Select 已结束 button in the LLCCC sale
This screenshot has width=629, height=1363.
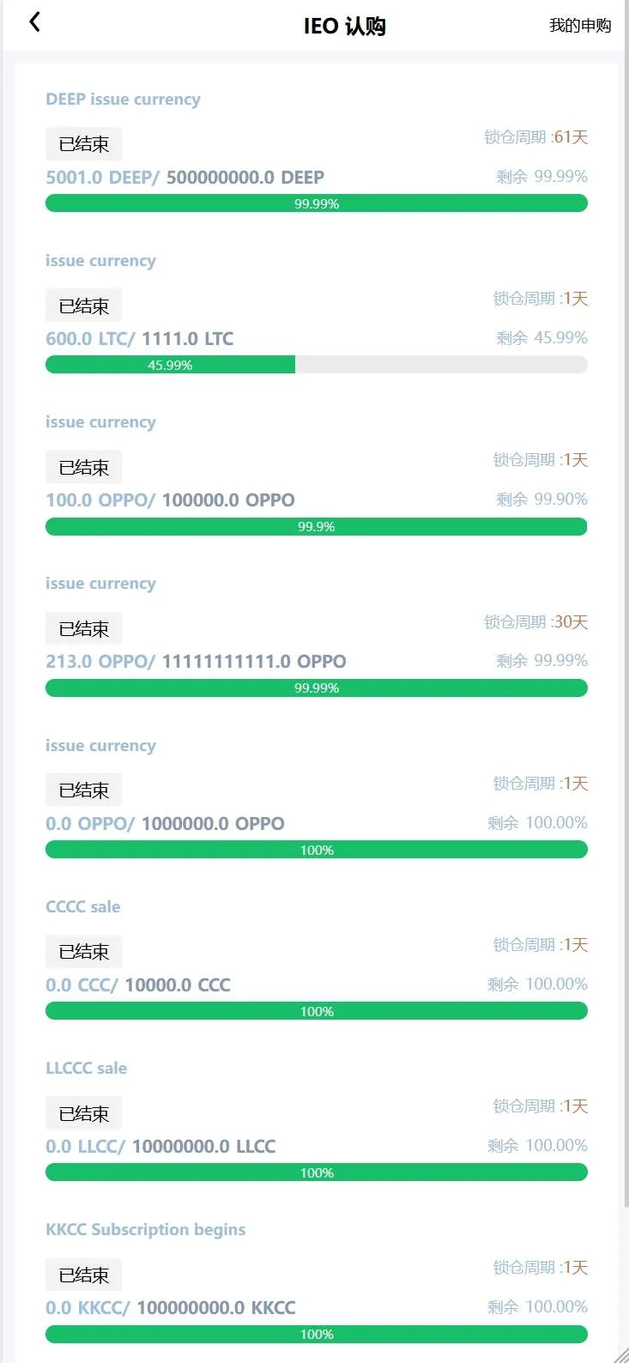click(x=83, y=1113)
